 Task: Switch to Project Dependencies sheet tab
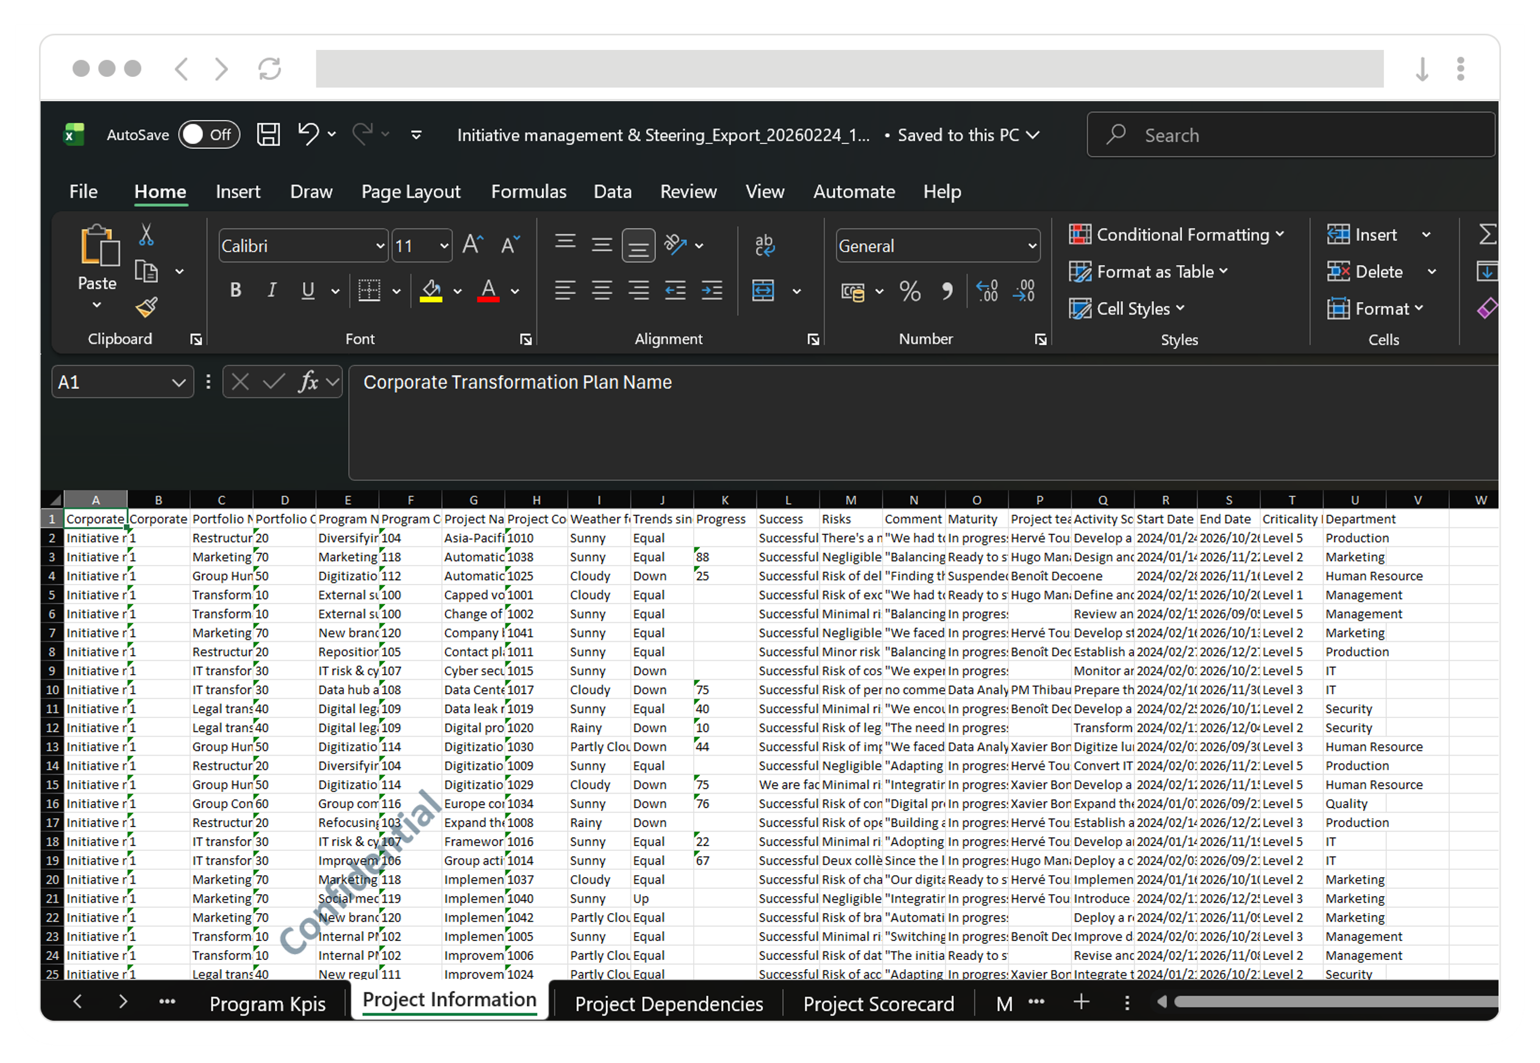(x=668, y=1004)
